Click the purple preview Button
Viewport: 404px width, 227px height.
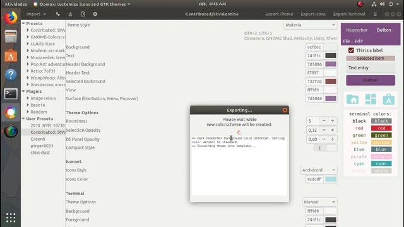pyautogui.click(x=371, y=80)
